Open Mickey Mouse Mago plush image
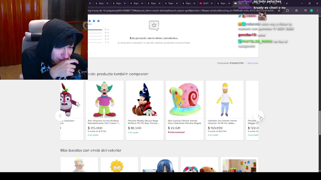This screenshot has height=180, width=321. (145, 99)
